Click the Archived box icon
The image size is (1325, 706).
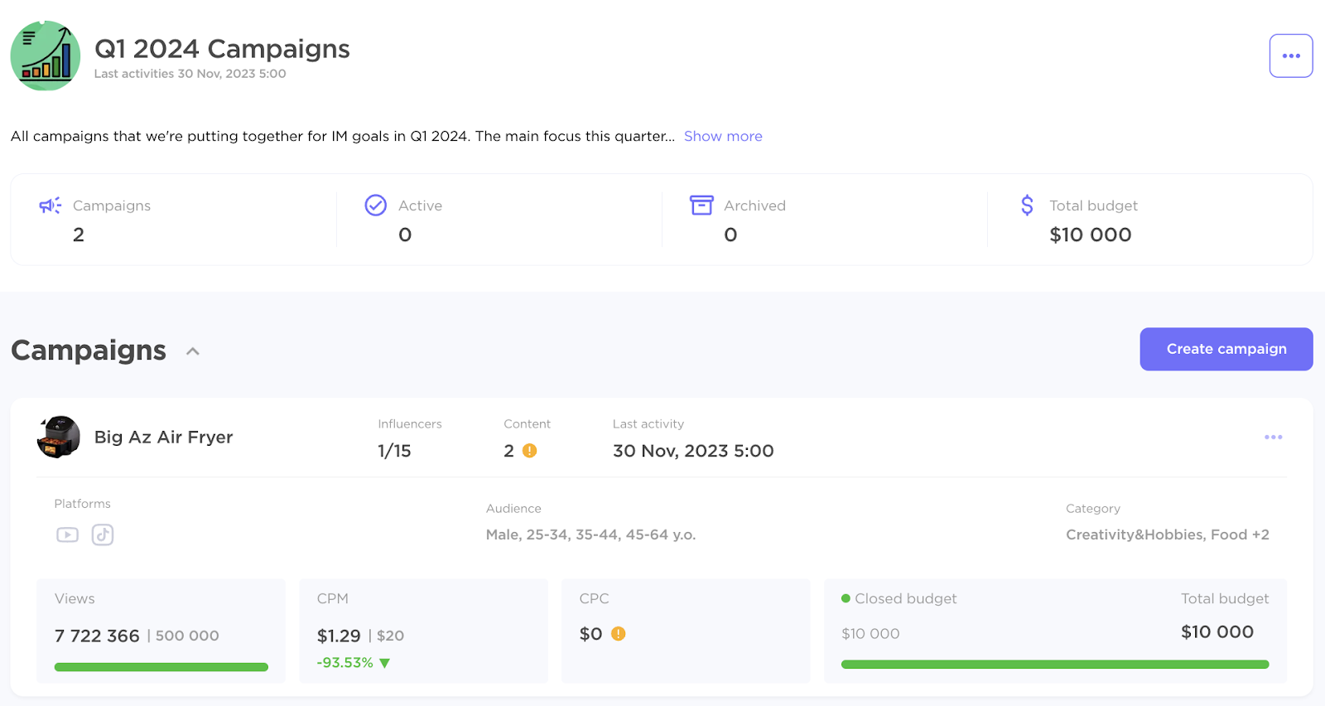701,205
